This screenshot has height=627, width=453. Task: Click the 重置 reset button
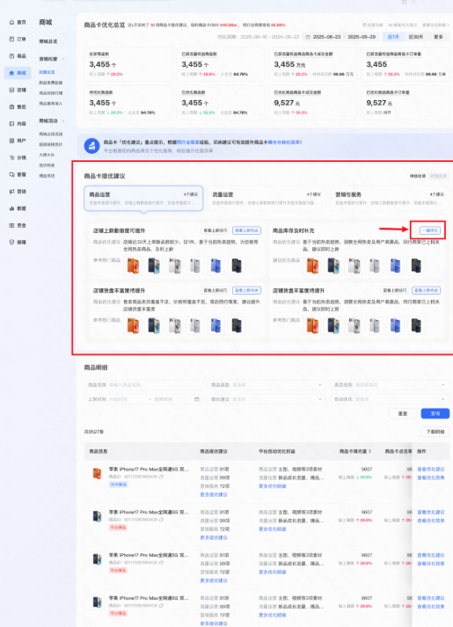(x=403, y=413)
